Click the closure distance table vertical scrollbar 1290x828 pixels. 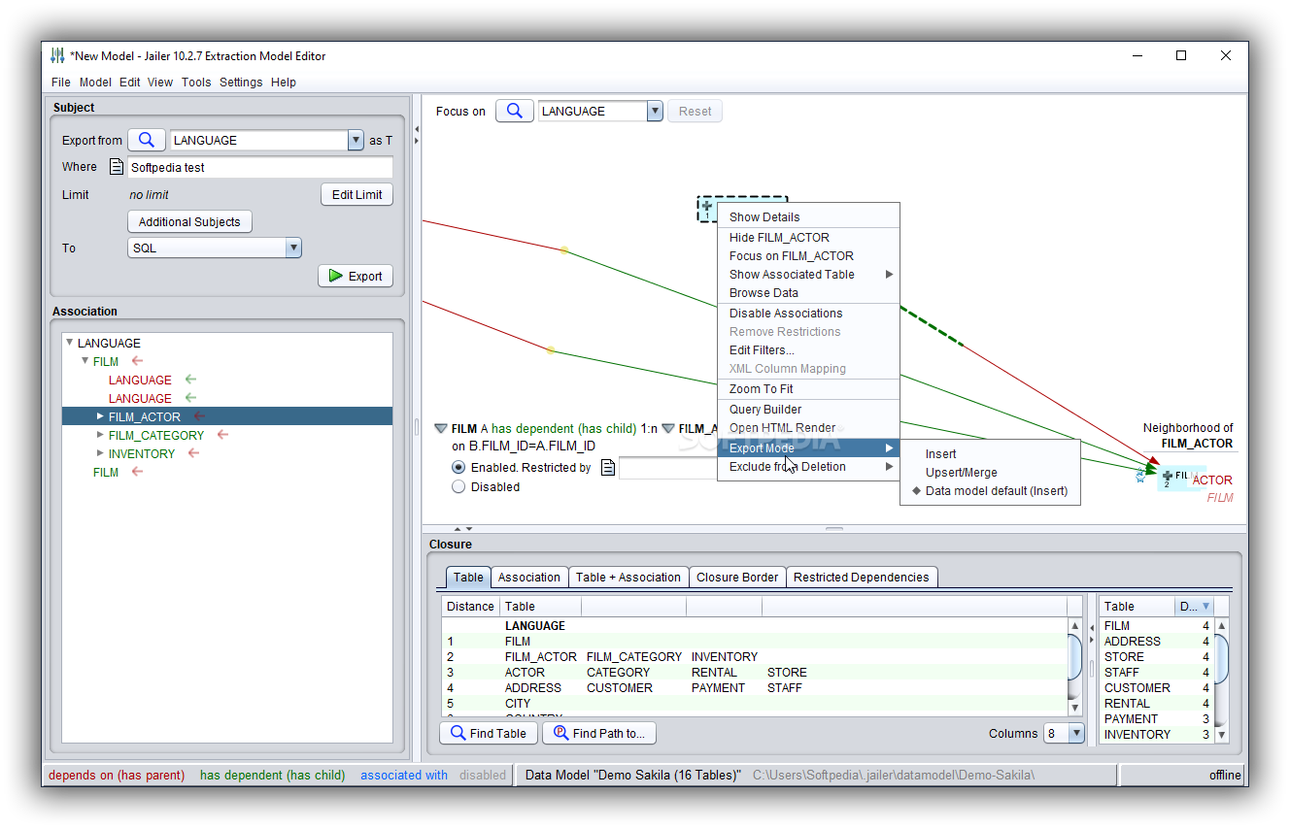point(1074,667)
